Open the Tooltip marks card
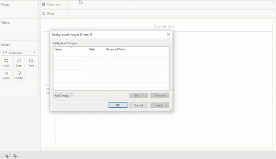Image resolution: width=276 pixels, height=159 pixels. (19, 75)
